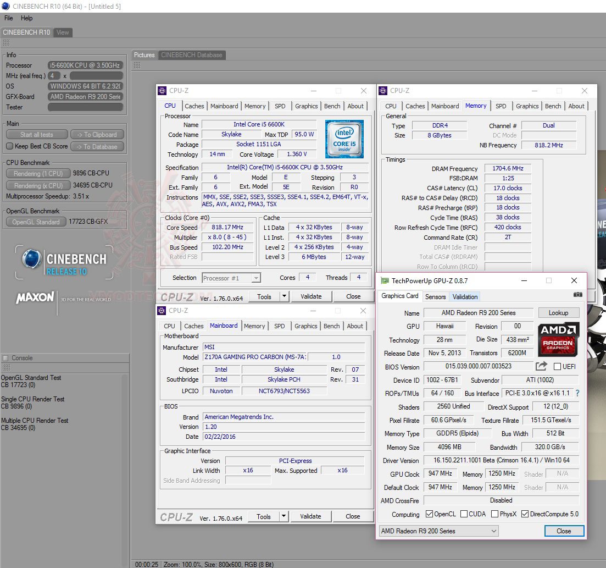606x568 pixels.
Task: Click Validate in the top CPU-Z window
Action: tap(311, 296)
